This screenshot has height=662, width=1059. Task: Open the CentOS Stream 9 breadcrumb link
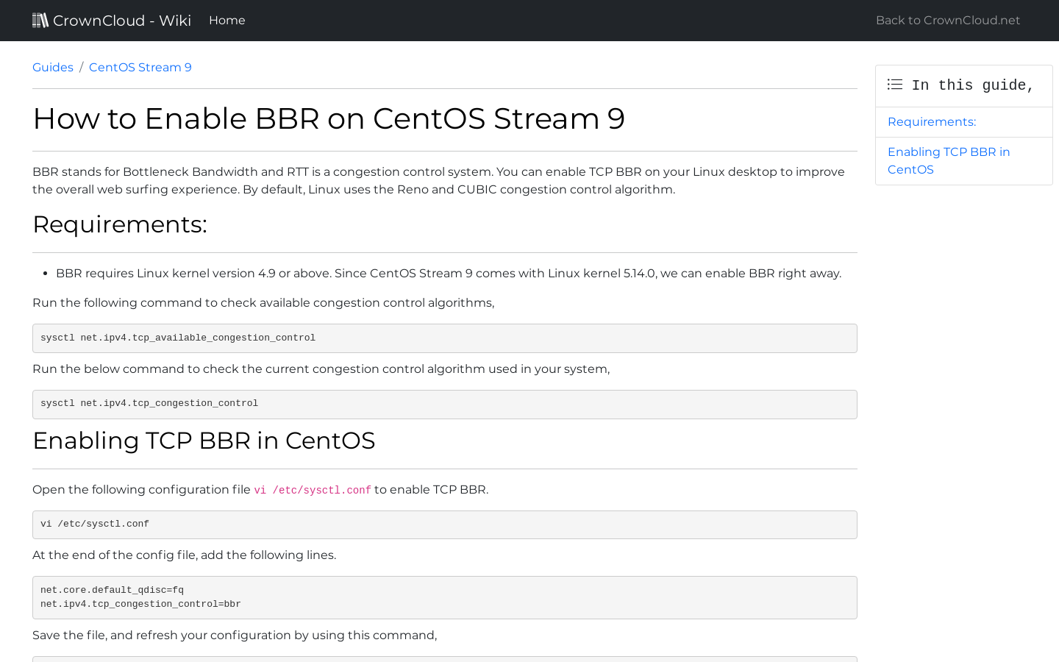140,67
